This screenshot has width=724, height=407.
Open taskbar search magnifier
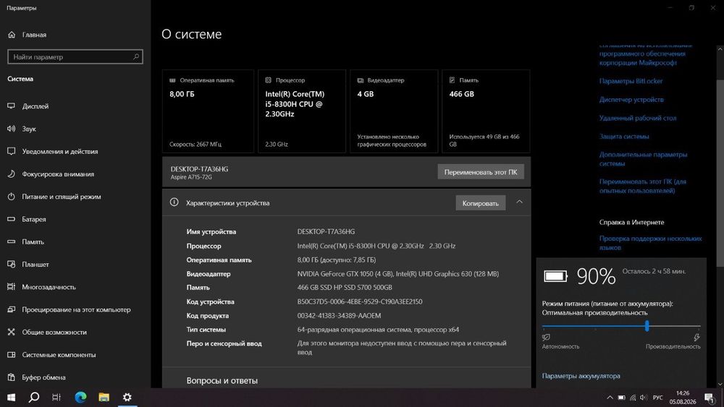click(x=34, y=398)
